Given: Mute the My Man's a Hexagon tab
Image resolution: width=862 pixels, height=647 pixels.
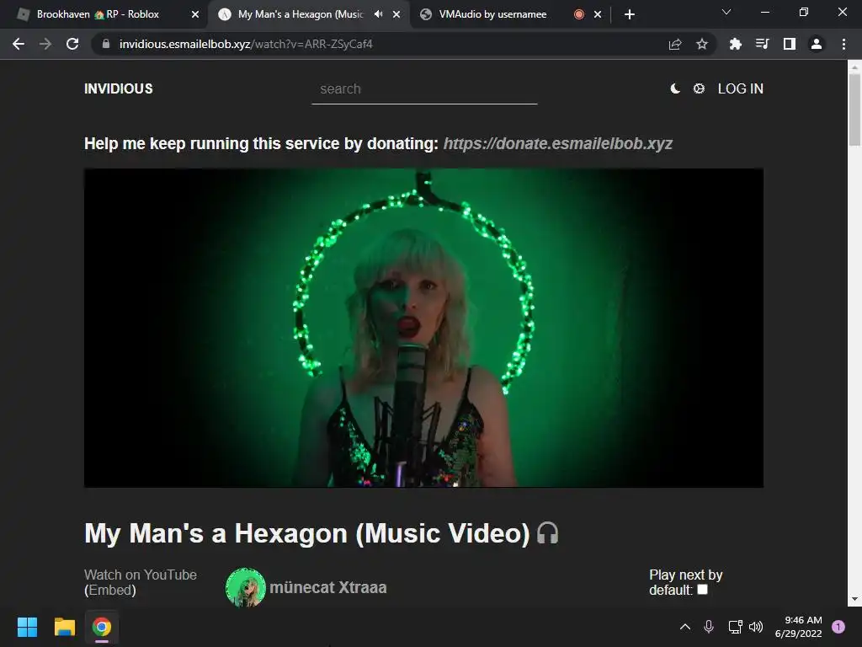Looking at the screenshot, I should tap(378, 14).
